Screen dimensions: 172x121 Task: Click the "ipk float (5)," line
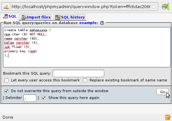pyautogui.click(x=18, y=47)
